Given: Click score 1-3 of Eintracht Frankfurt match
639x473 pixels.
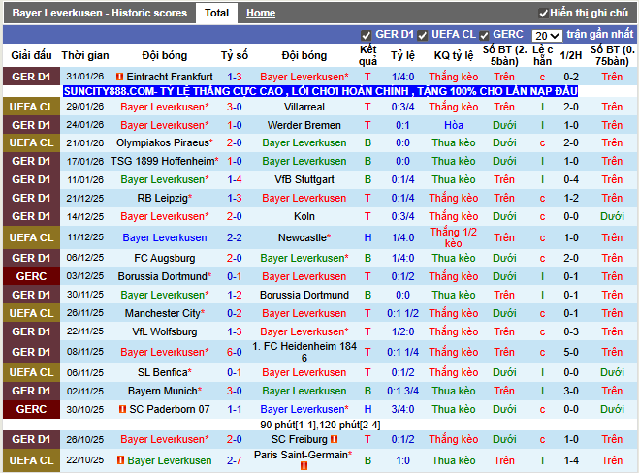Looking at the screenshot, I should (235, 77).
